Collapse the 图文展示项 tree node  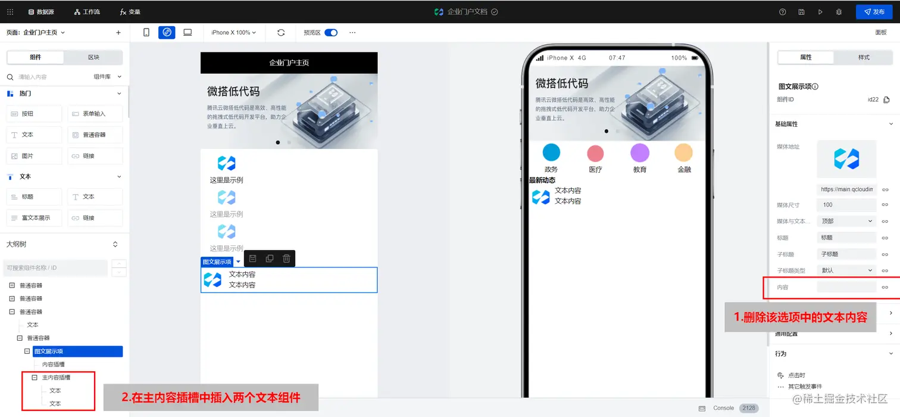(x=27, y=351)
